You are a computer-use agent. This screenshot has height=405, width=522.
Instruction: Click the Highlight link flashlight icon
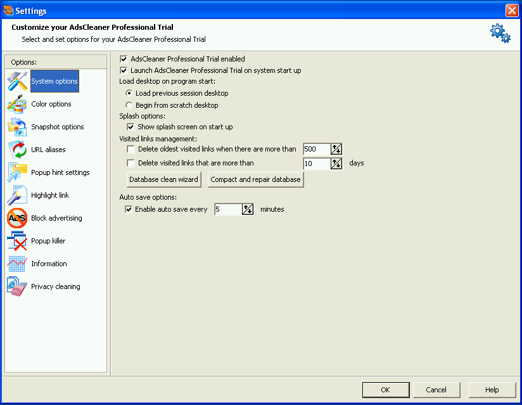[x=17, y=195]
